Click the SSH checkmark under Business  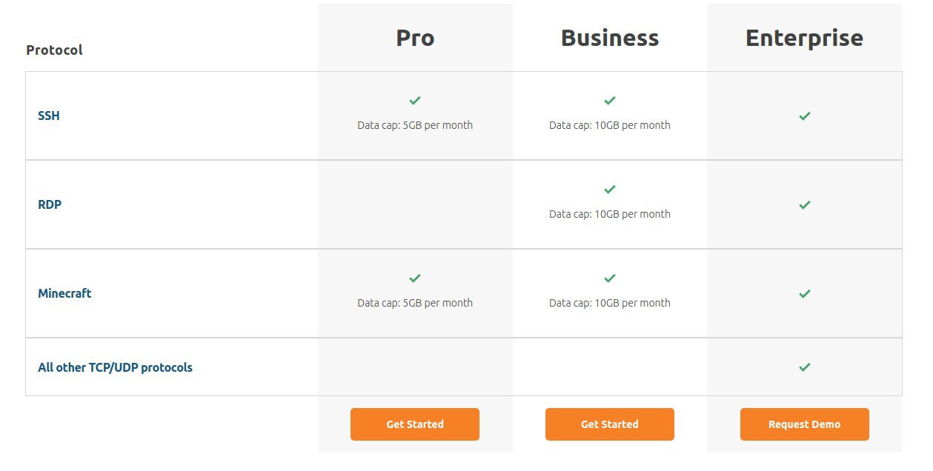pos(610,101)
